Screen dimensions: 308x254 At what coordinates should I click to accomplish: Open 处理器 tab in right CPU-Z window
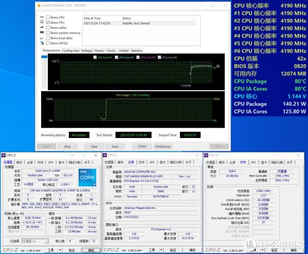(x=210, y=162)
